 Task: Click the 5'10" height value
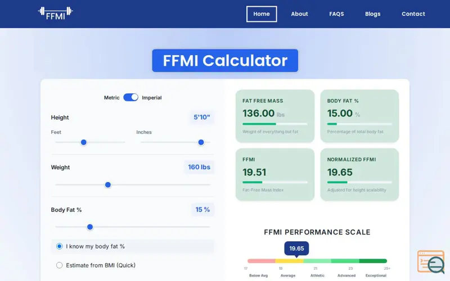pyautogui.click(x=202, y=117)
